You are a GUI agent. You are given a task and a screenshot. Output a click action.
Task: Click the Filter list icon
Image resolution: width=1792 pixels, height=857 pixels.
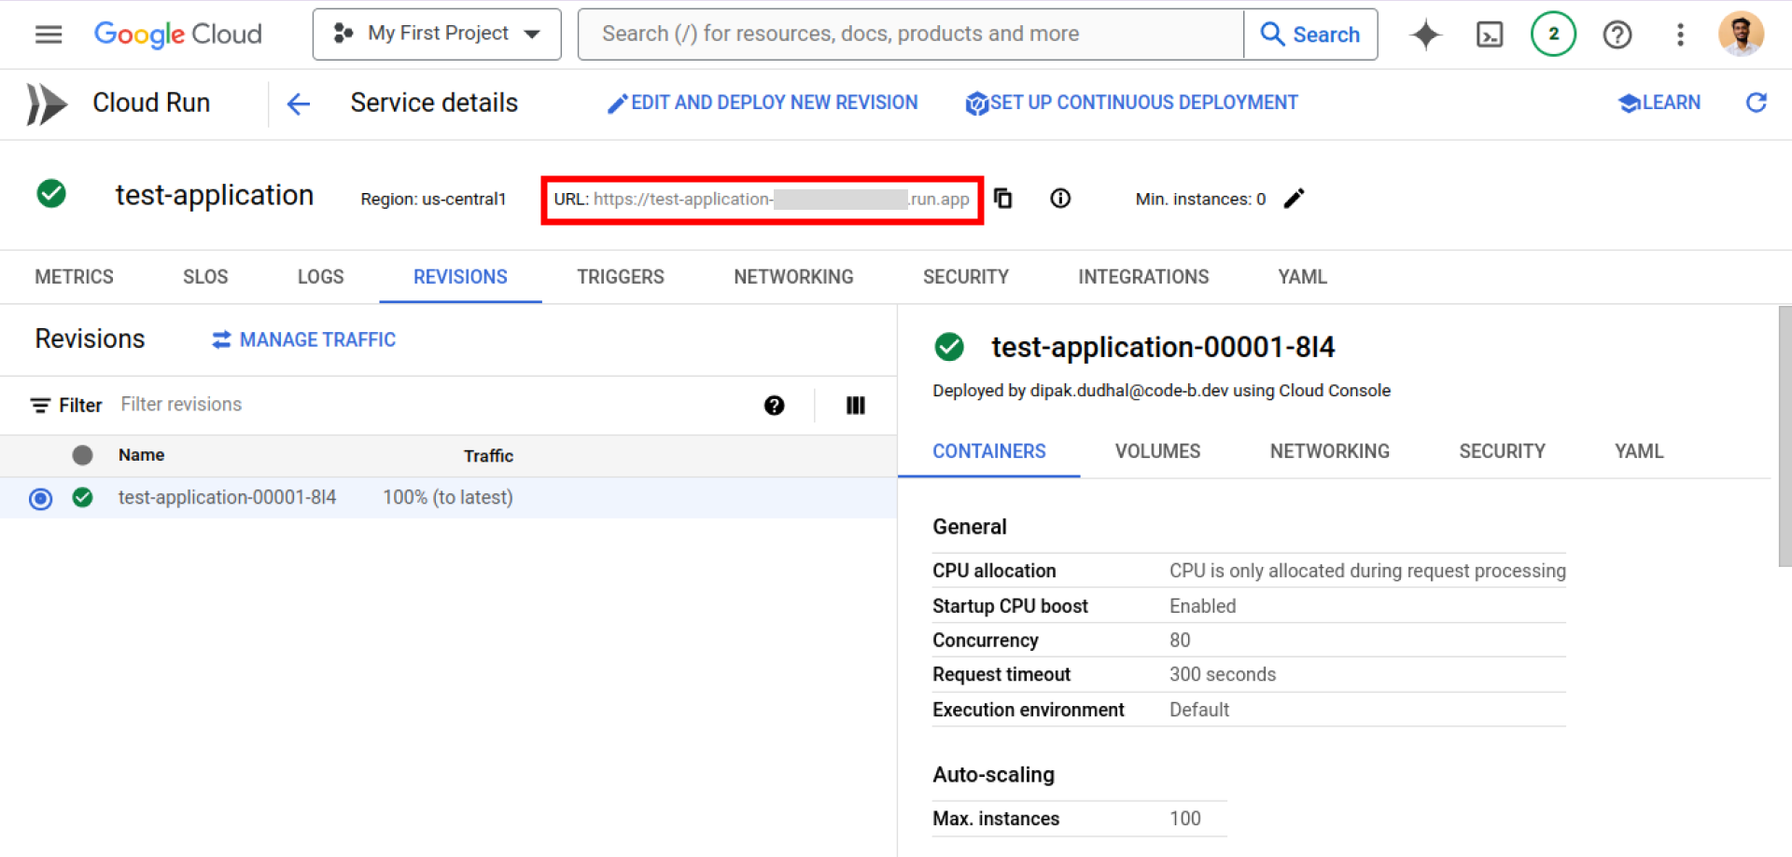tap(40, 405)
